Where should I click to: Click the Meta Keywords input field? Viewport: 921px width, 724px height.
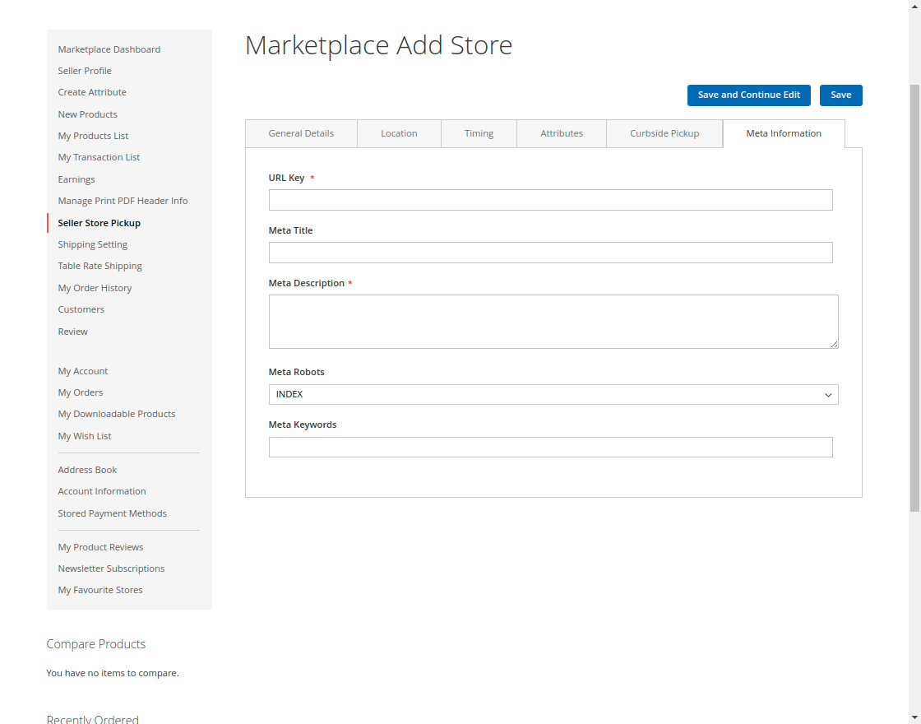[550, 447]
